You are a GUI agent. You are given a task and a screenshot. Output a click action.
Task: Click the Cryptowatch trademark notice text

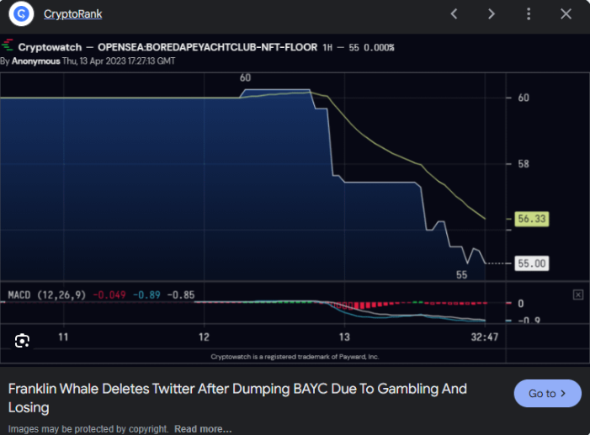295,357
